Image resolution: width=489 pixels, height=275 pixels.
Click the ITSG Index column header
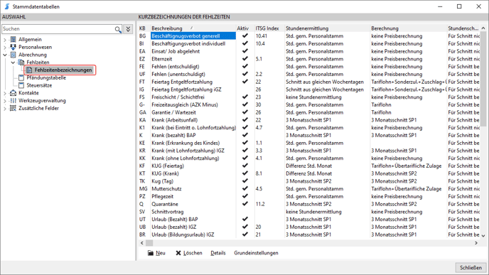pyautogui.click(x=269, y=28)
